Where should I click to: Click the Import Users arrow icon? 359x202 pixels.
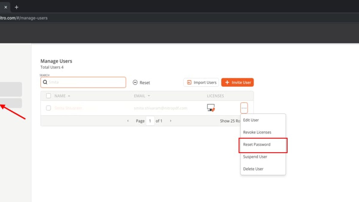pyautogui.click(x=189, y=83)
